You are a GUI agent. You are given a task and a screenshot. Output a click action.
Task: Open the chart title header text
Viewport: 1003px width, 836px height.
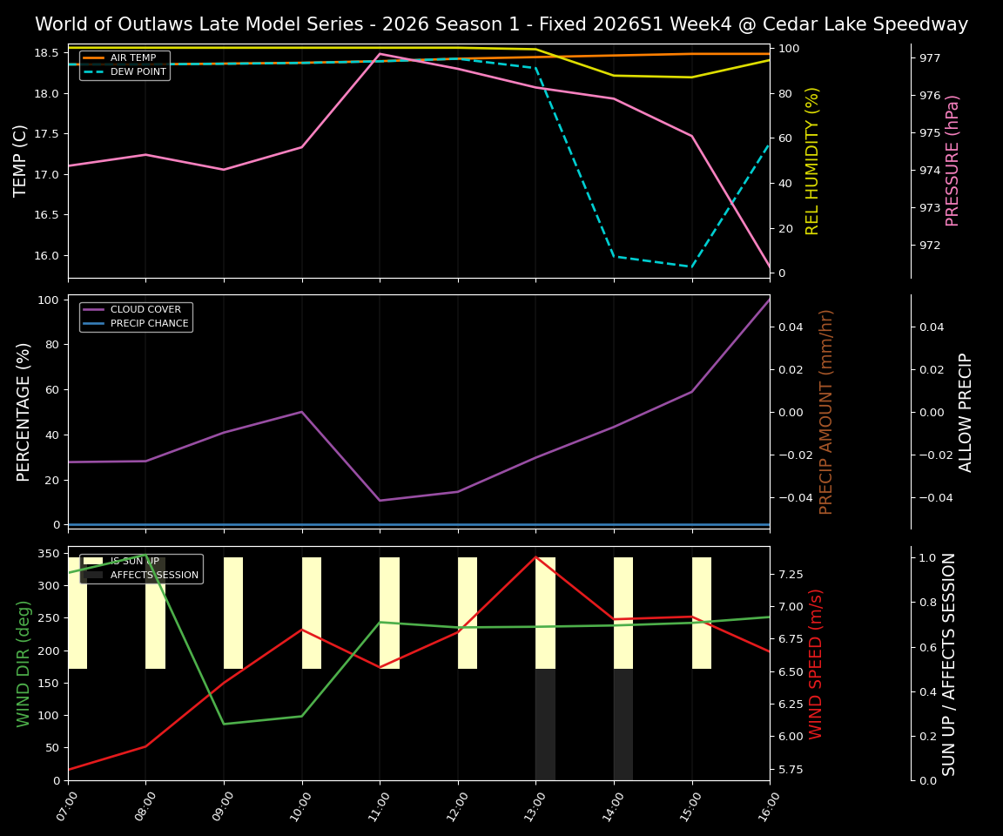(x=501, y=24)
